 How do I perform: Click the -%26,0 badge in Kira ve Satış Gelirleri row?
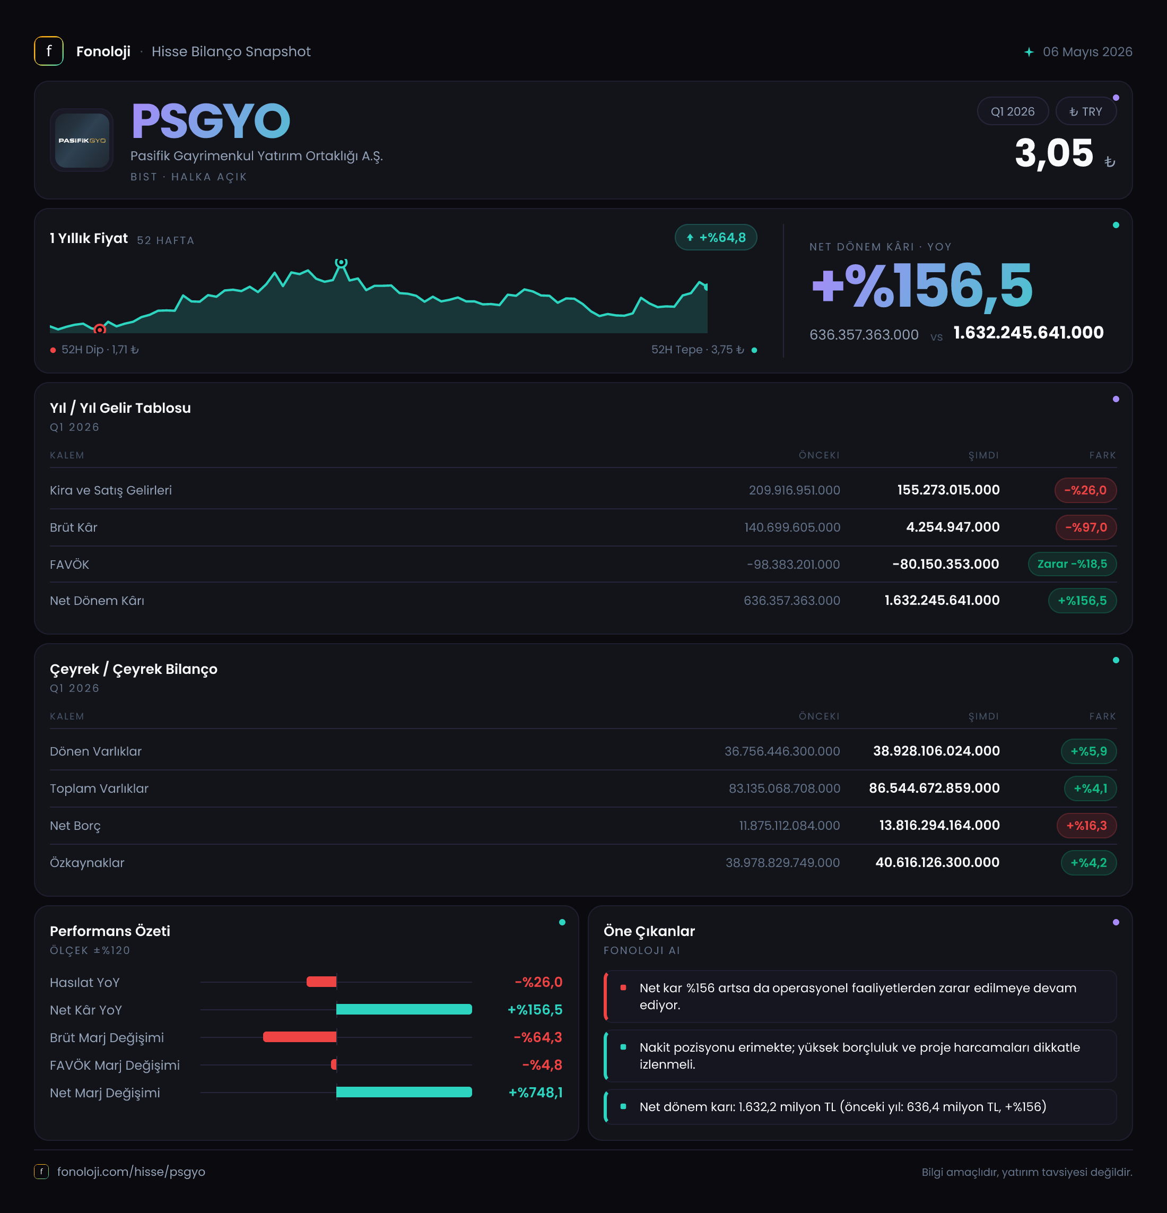pyautogui.click(x=1085, y=490)
